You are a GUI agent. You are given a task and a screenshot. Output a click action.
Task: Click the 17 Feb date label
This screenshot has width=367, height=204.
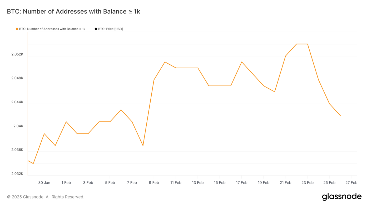coord(241,183)
